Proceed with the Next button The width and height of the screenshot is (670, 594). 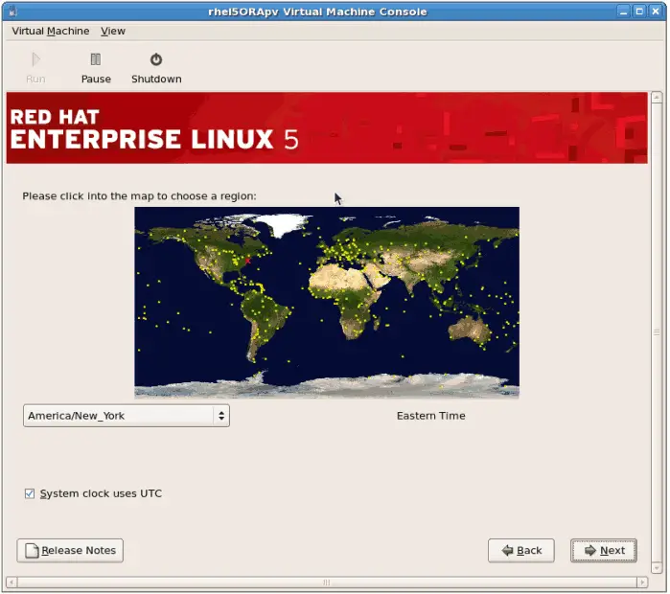604,551
